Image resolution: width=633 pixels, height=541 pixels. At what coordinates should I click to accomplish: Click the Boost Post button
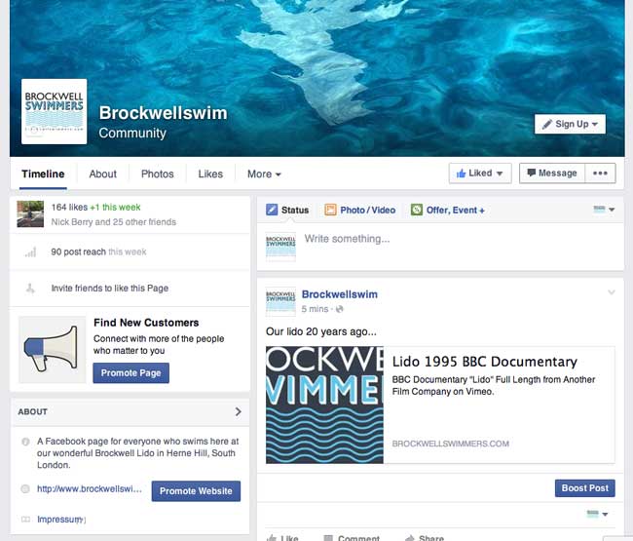tap(585, 488)
